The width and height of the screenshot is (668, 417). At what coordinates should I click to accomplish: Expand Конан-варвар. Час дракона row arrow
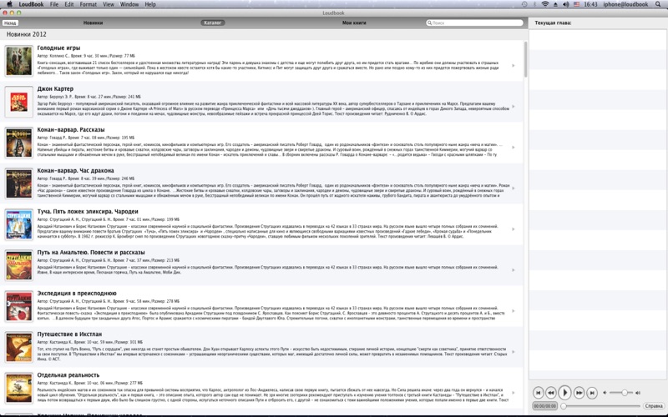tap(514, 188)
